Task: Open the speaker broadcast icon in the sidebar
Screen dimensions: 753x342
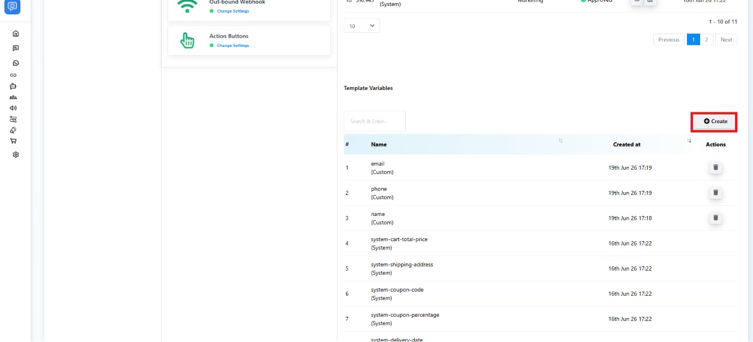Action: point(13,108)
